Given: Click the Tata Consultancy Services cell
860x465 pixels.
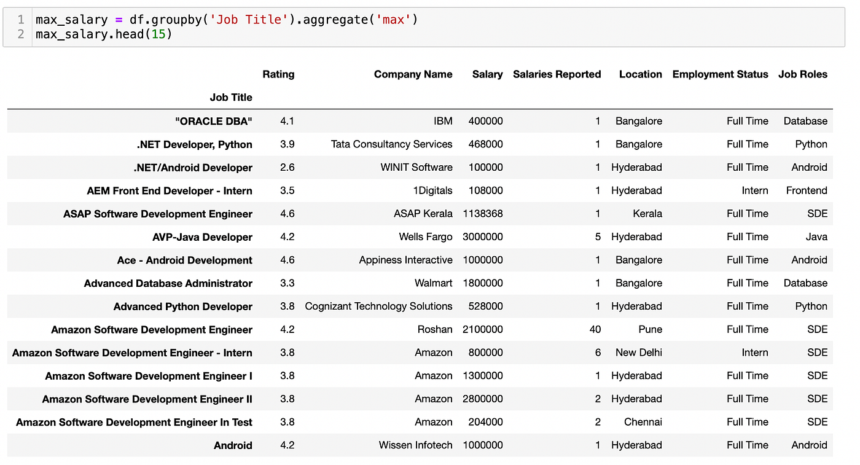Looking at the screenshot, I should tap(391, 144).
